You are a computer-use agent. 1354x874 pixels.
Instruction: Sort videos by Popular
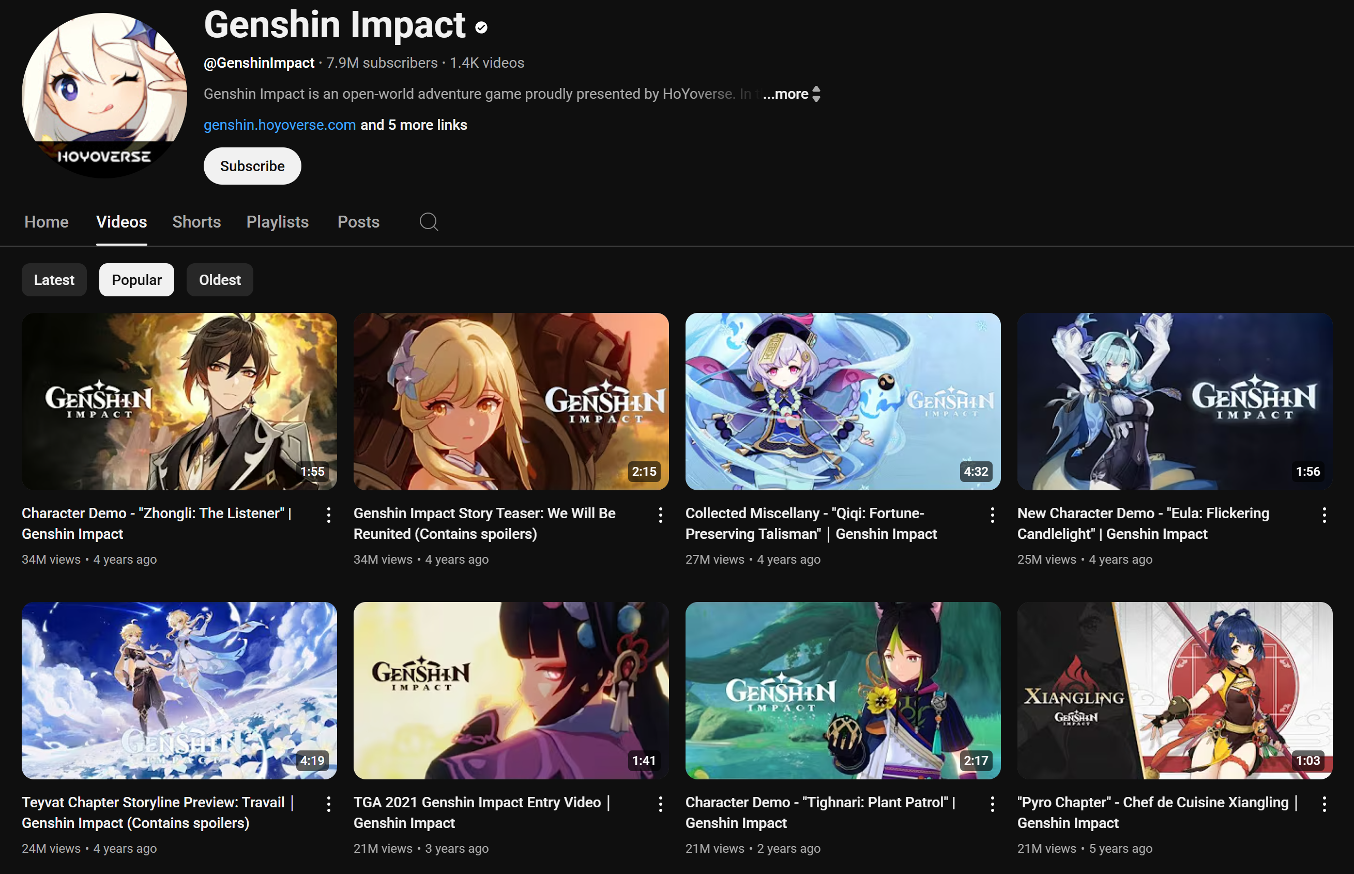136,280
